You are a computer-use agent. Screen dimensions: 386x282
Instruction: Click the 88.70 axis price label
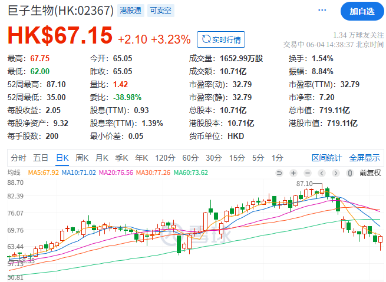15,183
